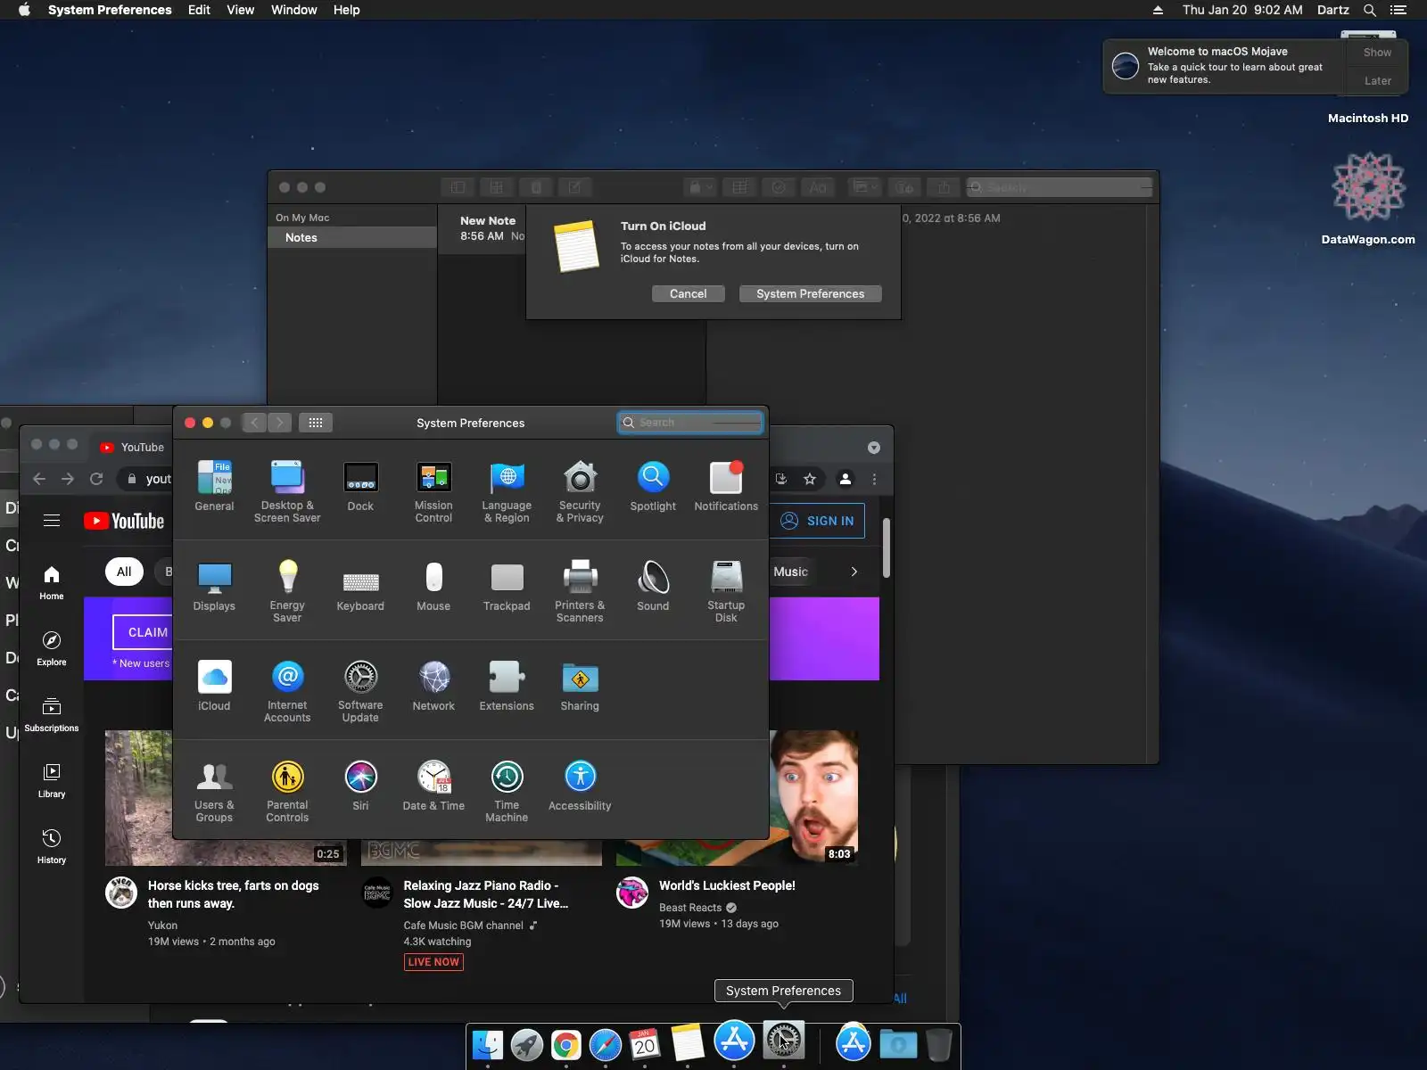Viewport: 1427px width, 1070px height.
Task: Show more YouTube filter chips with arrow
Action: [x=854, y=572]
